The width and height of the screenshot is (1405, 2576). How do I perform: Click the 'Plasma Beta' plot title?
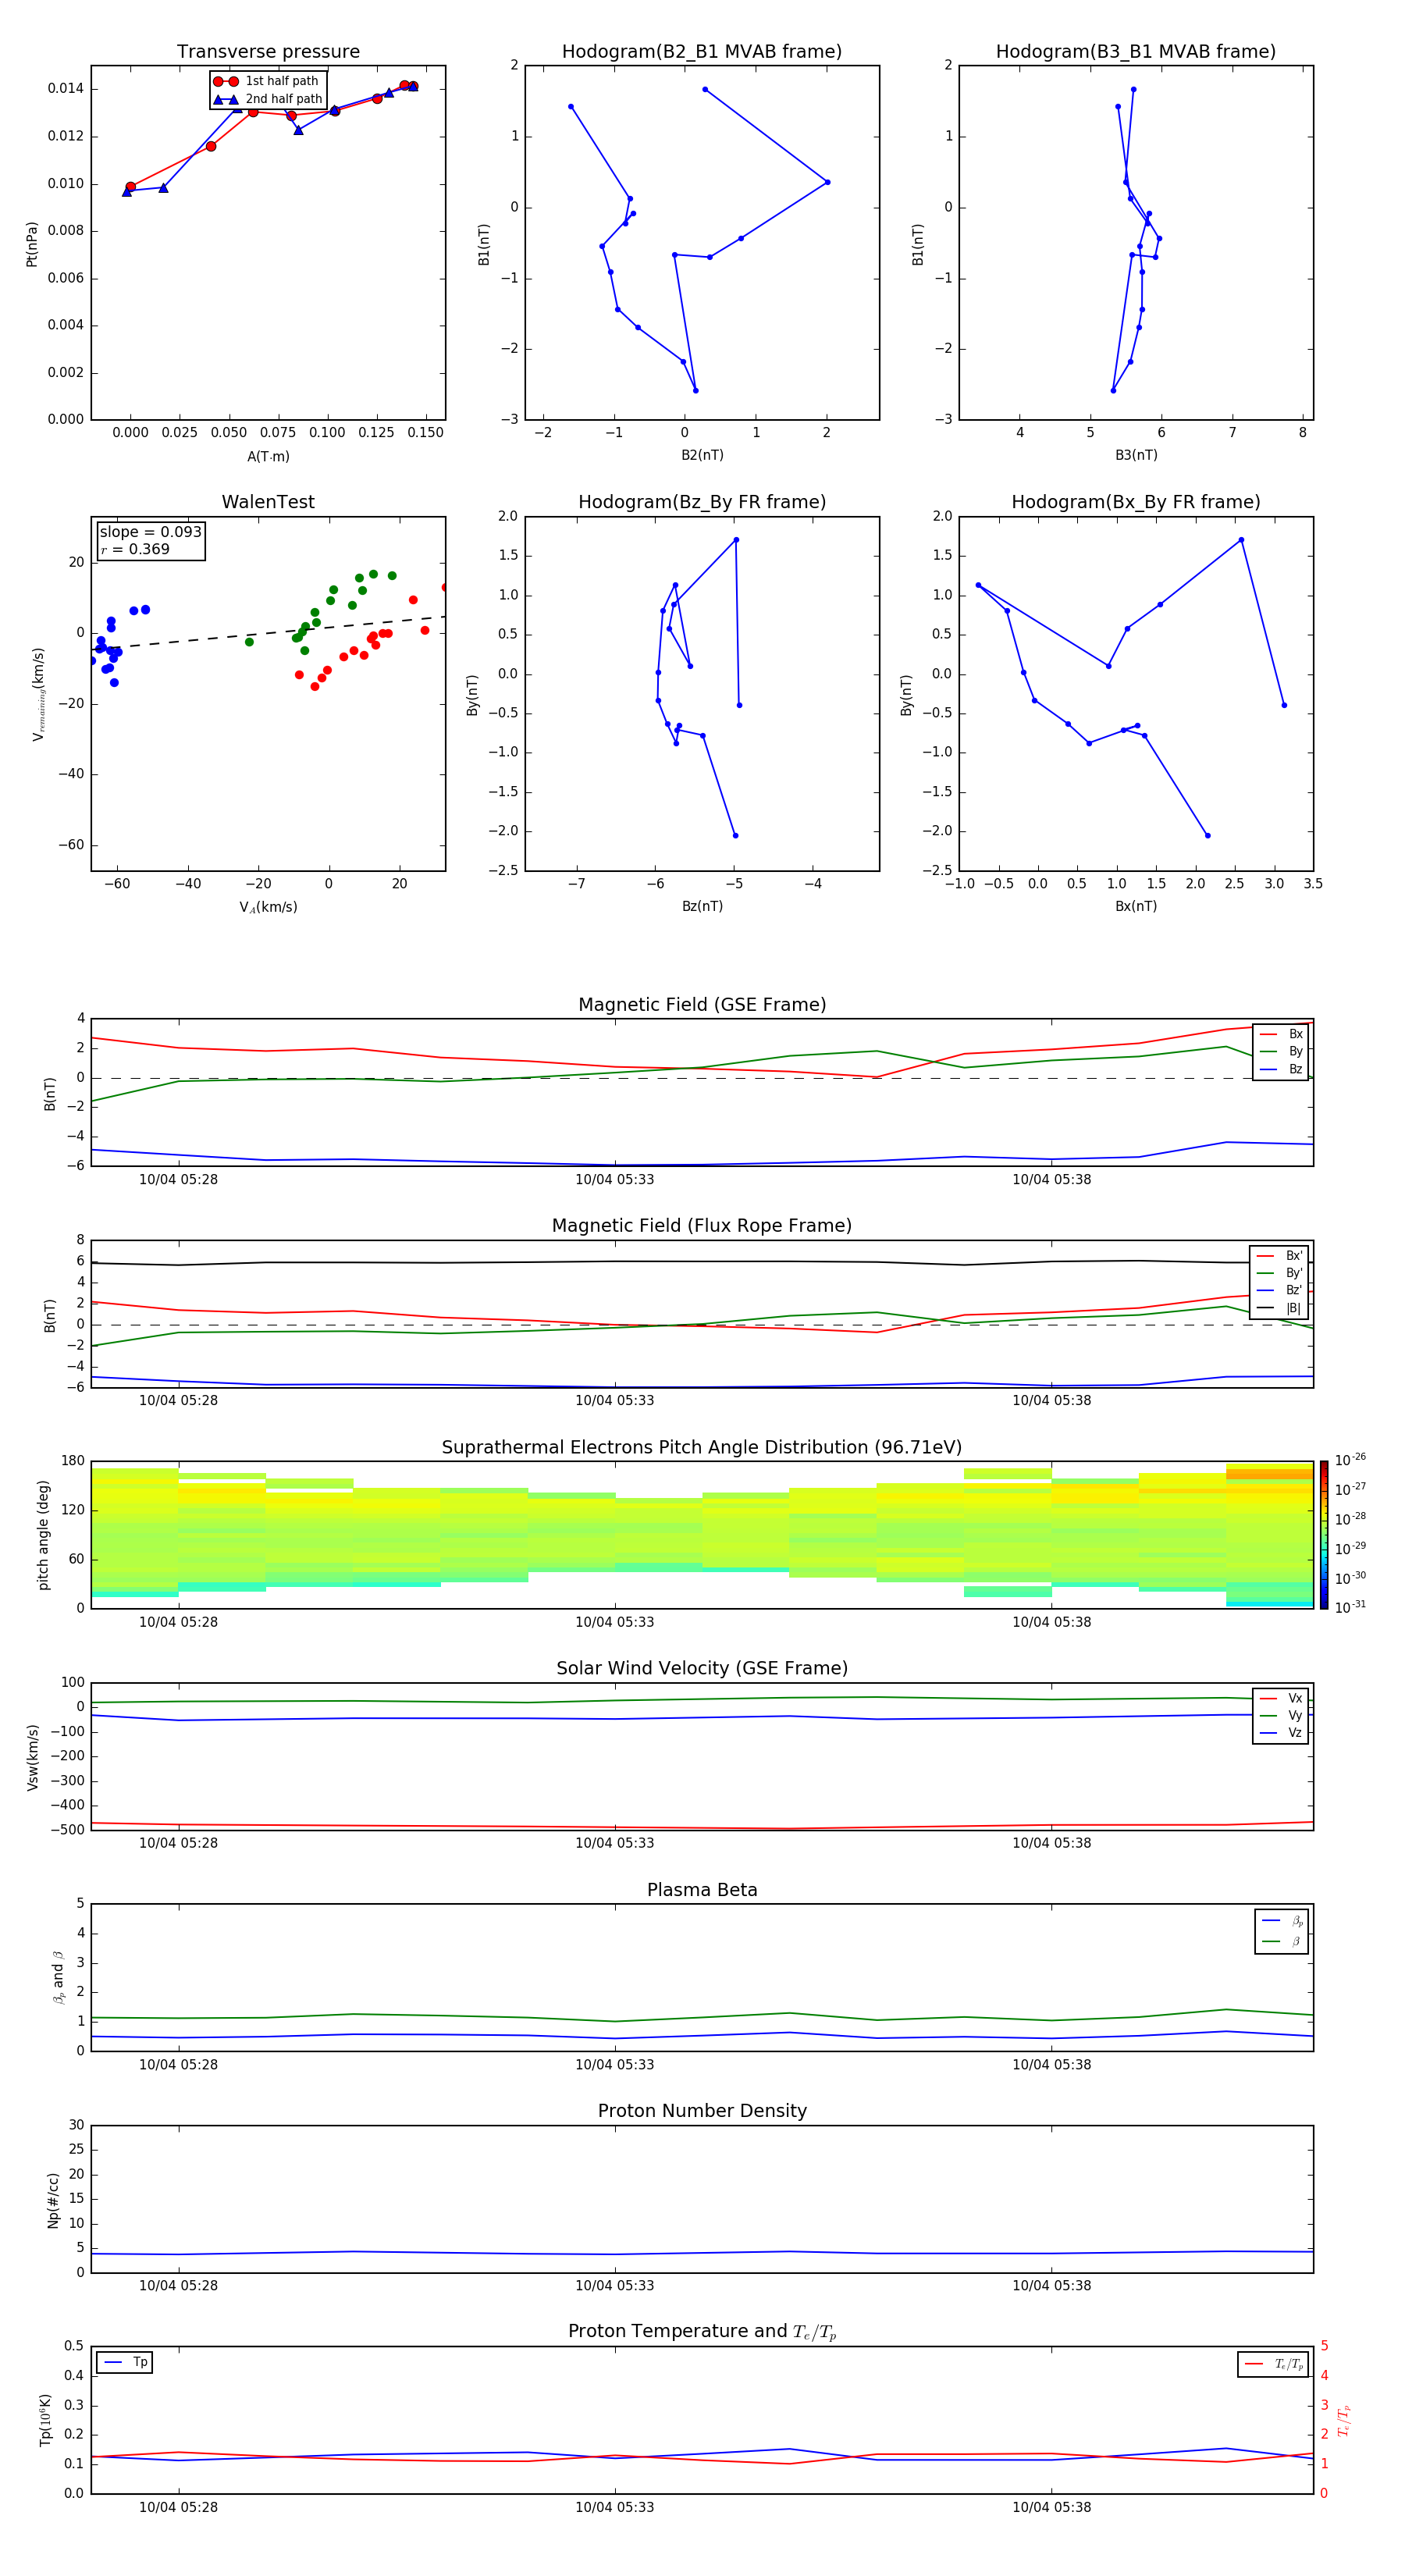(x=702, y=1890)
